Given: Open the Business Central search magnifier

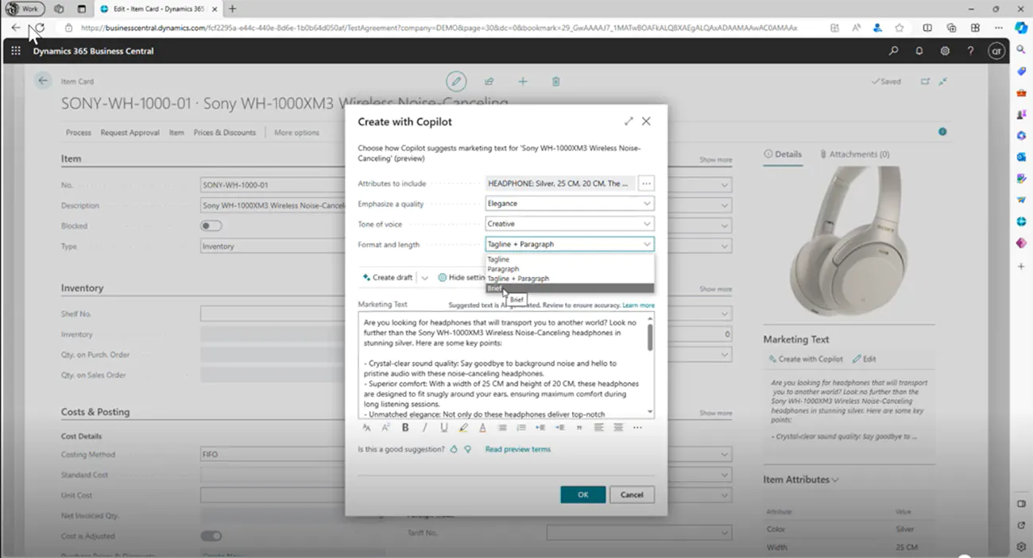Looking at the screenshot, I should tap(894, 51).
